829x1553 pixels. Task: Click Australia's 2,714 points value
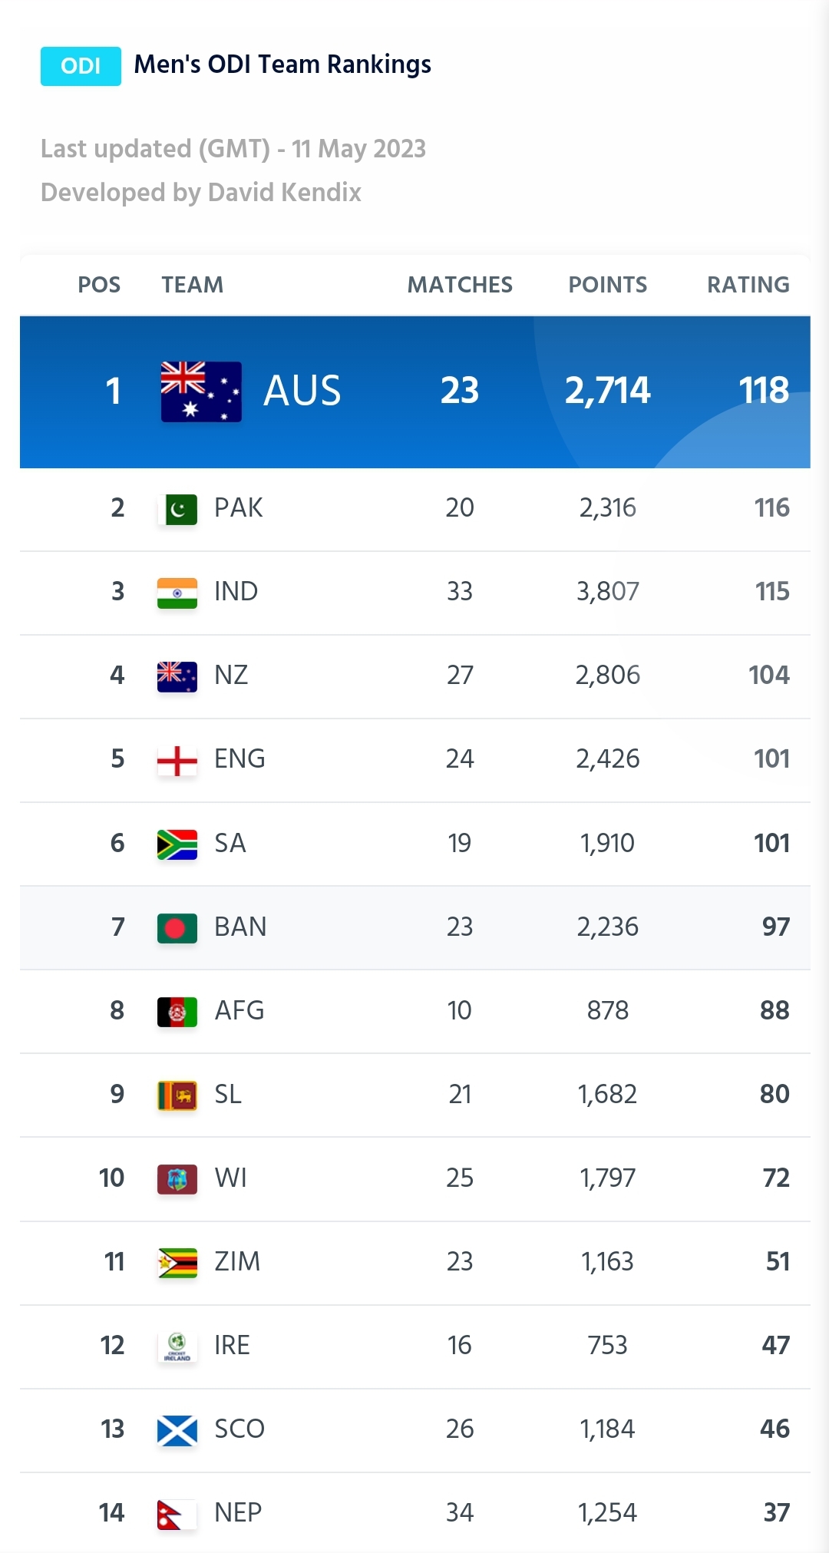click(x=608, y=390)
